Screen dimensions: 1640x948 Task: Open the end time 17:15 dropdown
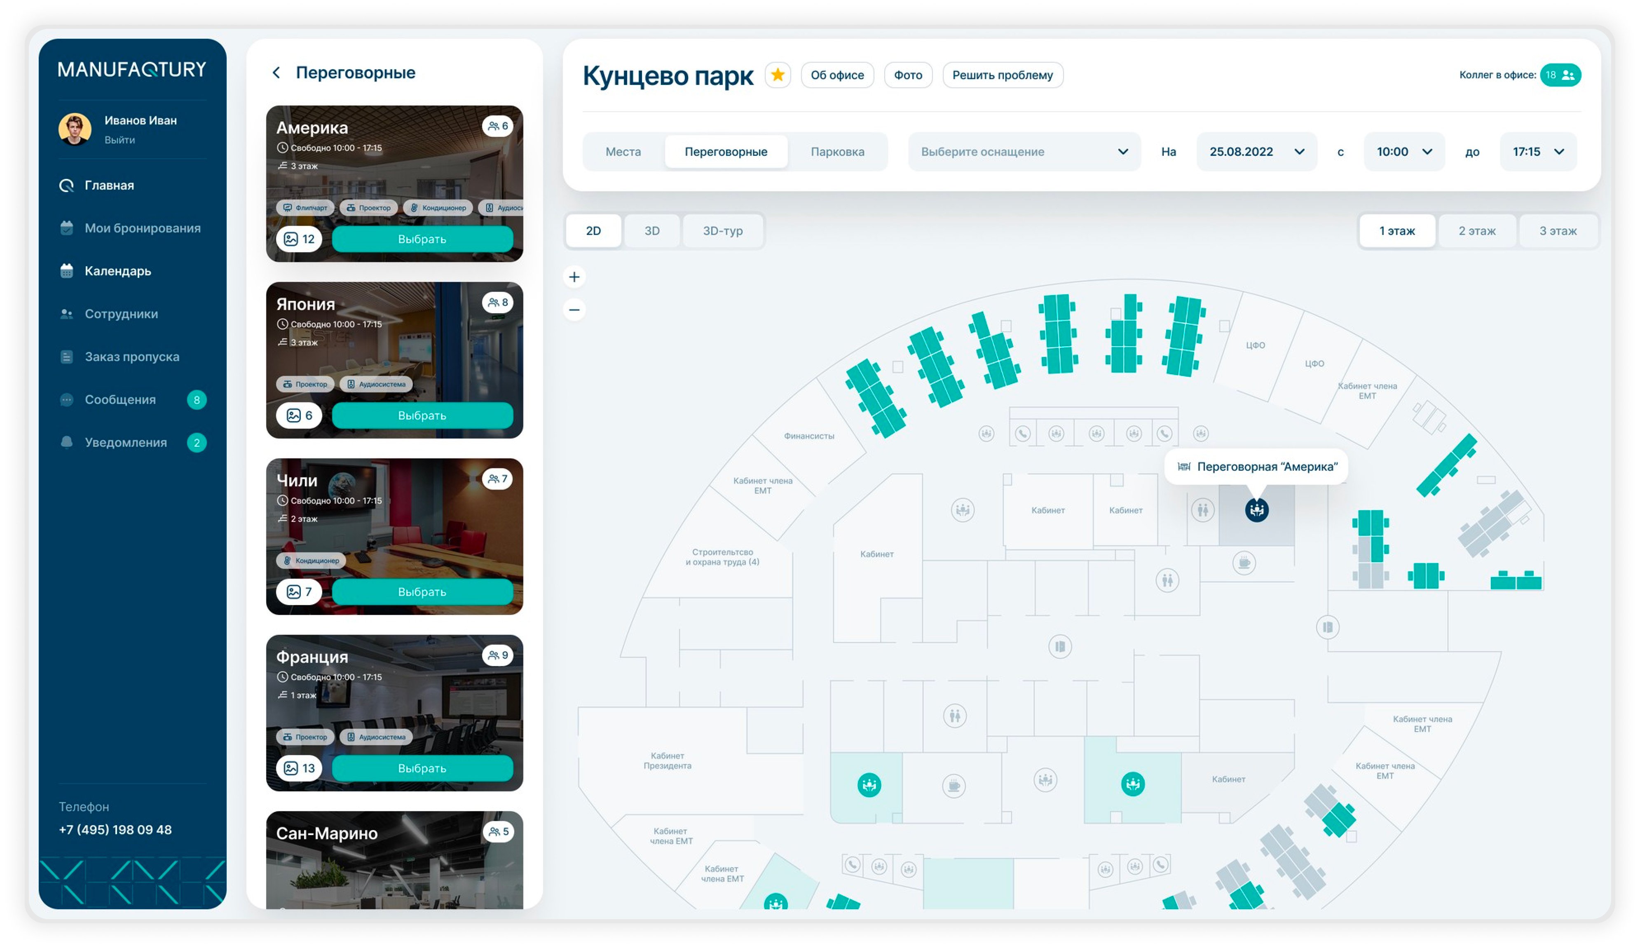click(x=1537, y=152)
